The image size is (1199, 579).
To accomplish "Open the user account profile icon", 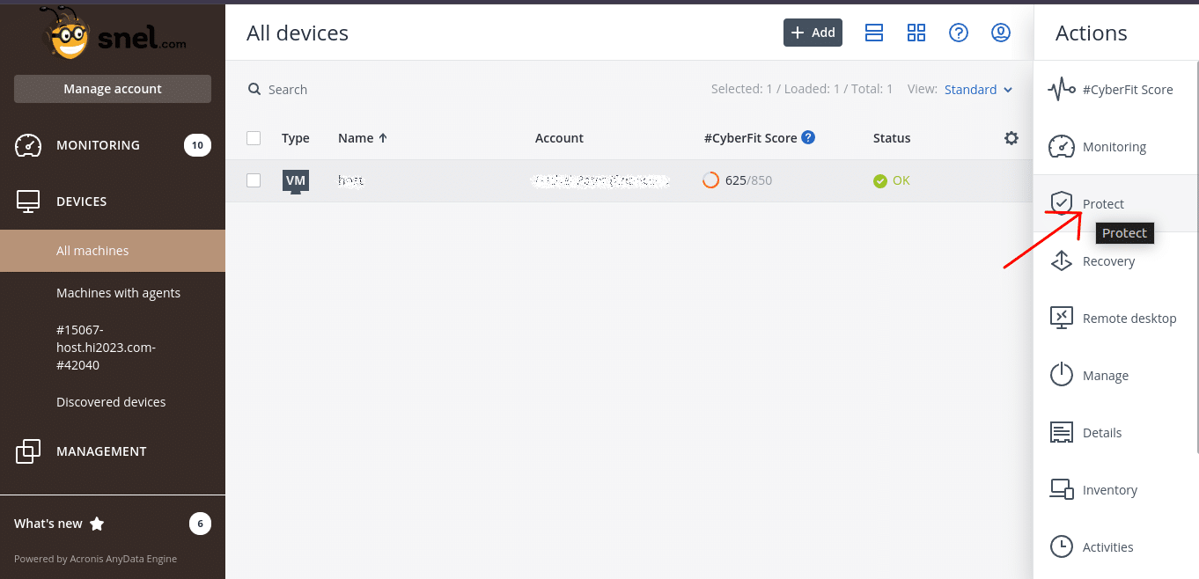I will pos(1001,33).
